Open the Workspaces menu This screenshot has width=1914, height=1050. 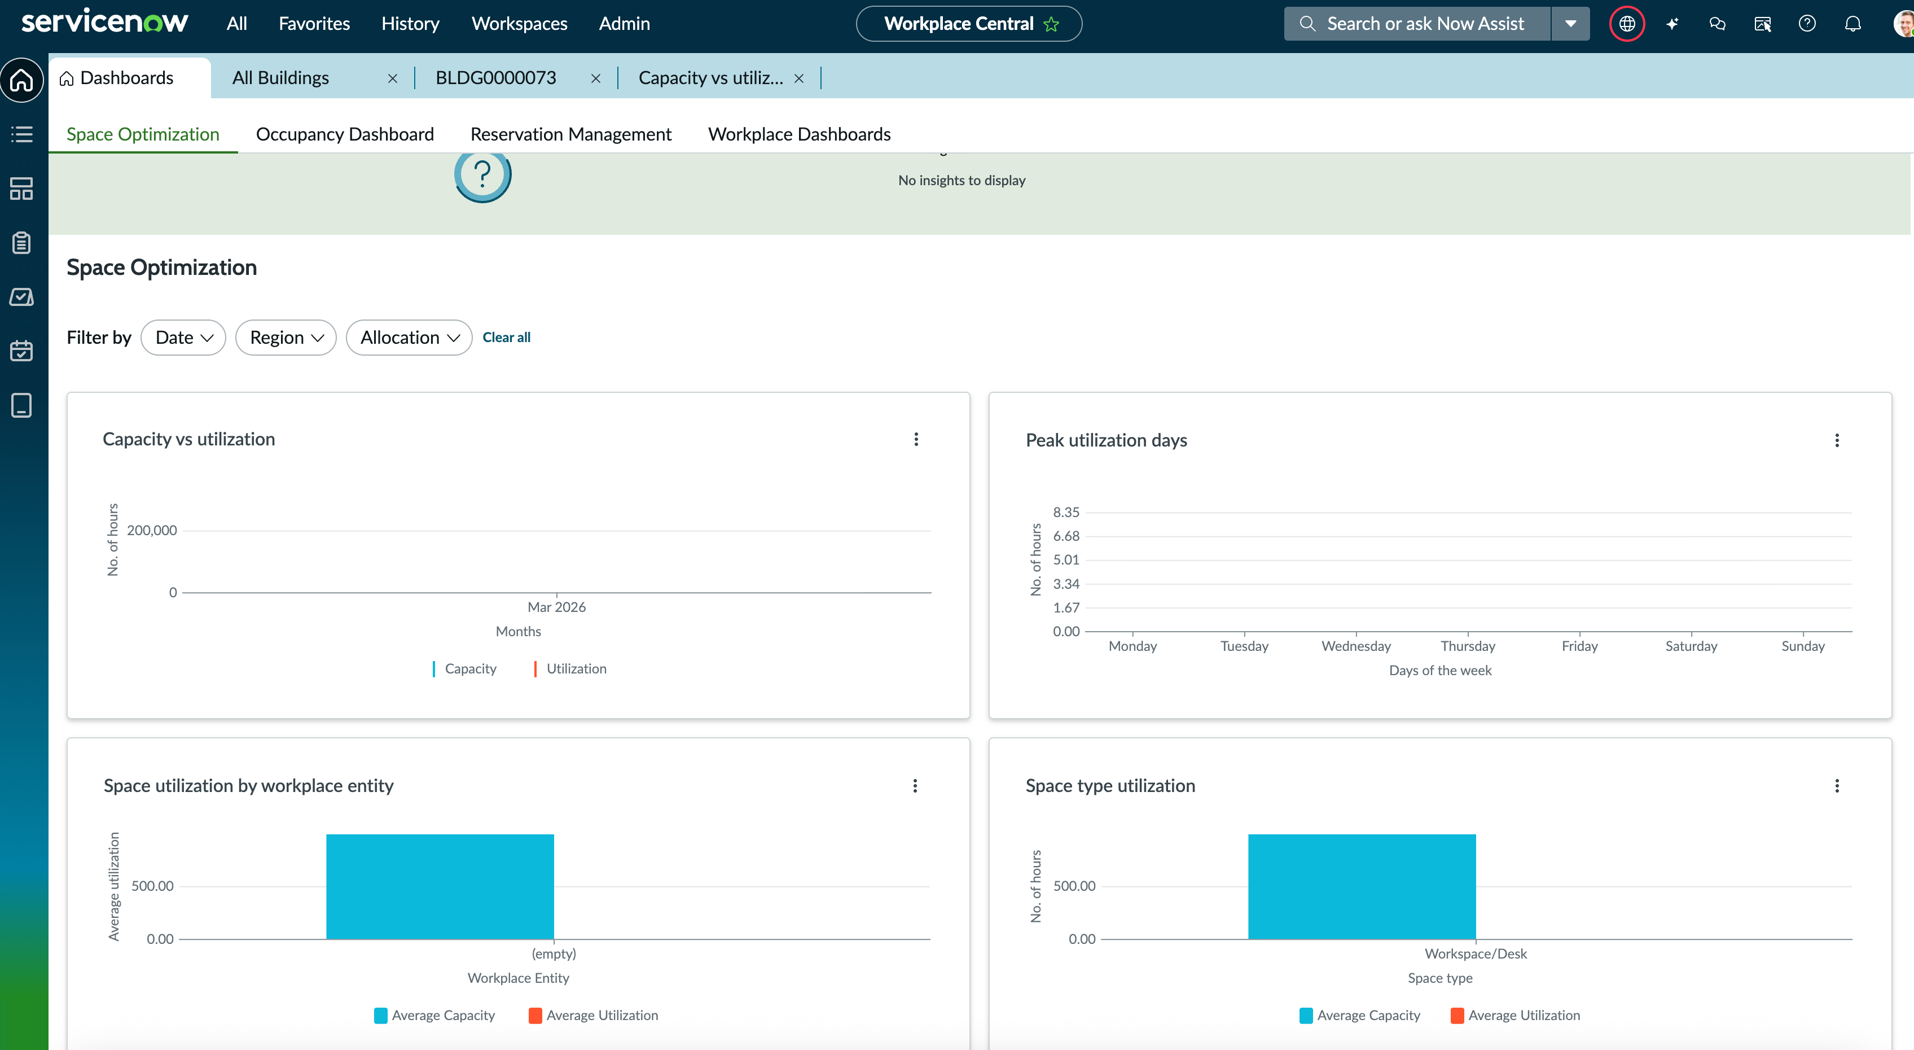(x=519, y=24)
